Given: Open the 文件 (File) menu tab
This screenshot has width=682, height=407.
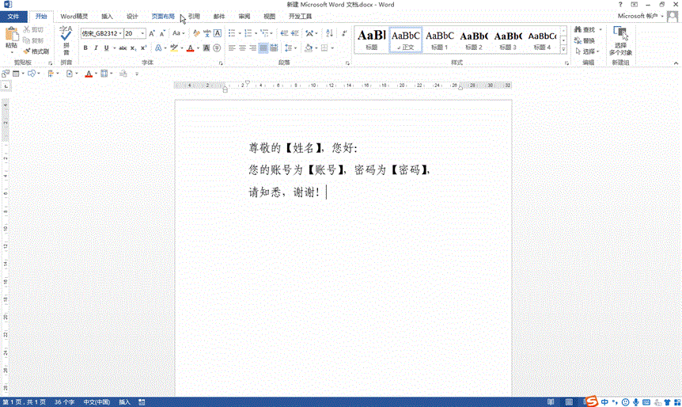Looking at the screenshot, I should (x=17, y=16).
